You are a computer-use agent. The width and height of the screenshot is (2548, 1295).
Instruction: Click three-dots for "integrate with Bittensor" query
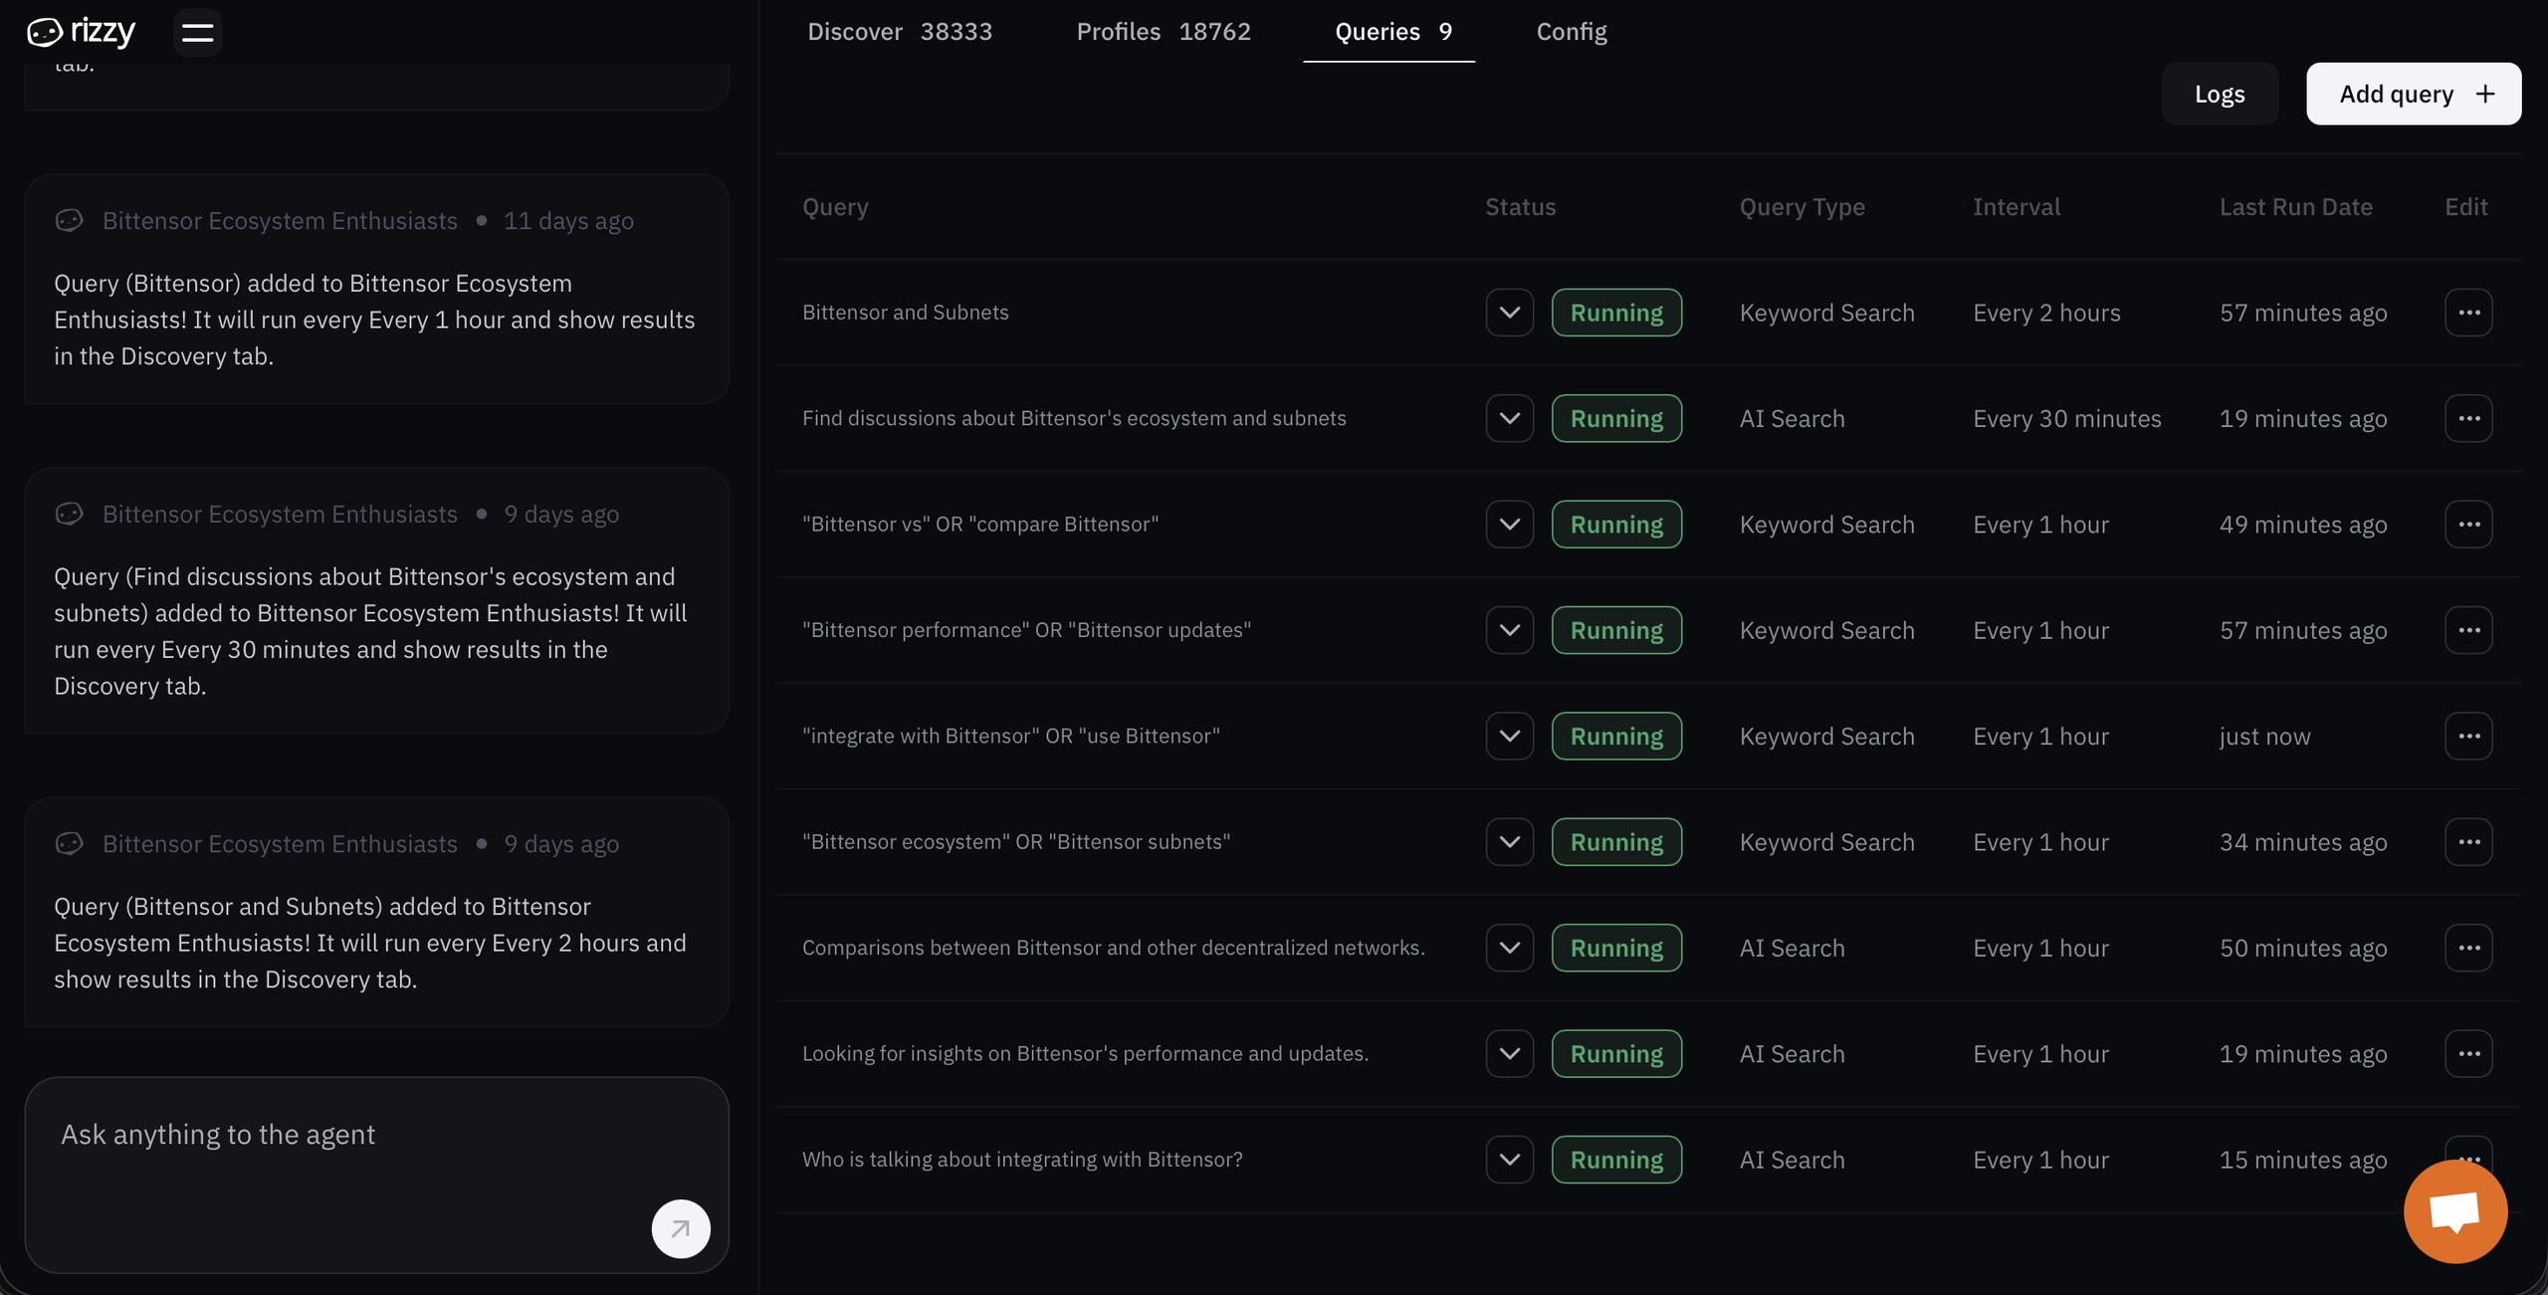coord(2468,737)
